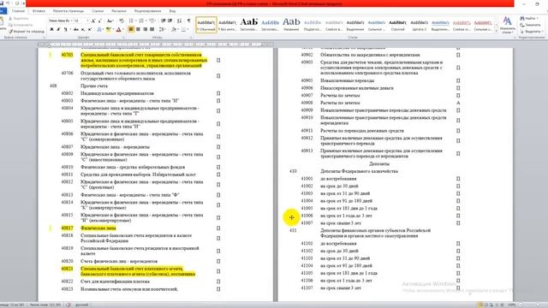Expand the Paragraph dialog launcher
Image resolution: width=548 pixels, height=308 pixels.
191,38
